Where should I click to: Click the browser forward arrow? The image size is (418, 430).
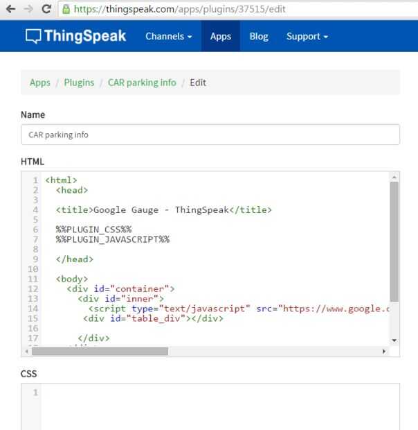[x=28, y=10]
